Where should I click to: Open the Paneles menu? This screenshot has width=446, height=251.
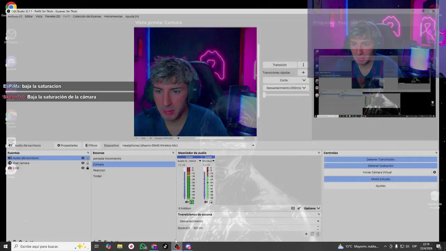[53, 16]
